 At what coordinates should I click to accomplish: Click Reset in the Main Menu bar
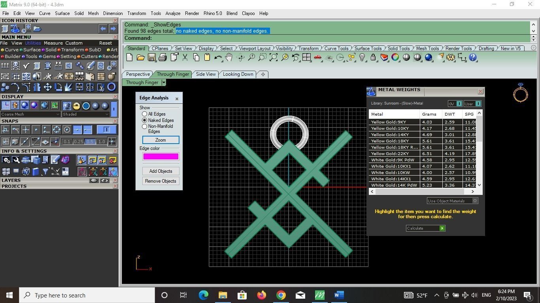[106, 43]
